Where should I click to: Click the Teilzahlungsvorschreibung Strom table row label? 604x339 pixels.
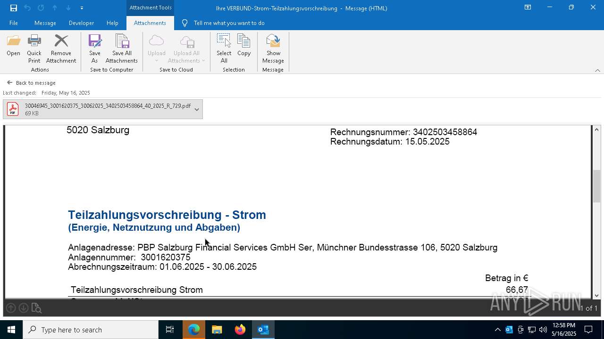(x=137, y=290)
